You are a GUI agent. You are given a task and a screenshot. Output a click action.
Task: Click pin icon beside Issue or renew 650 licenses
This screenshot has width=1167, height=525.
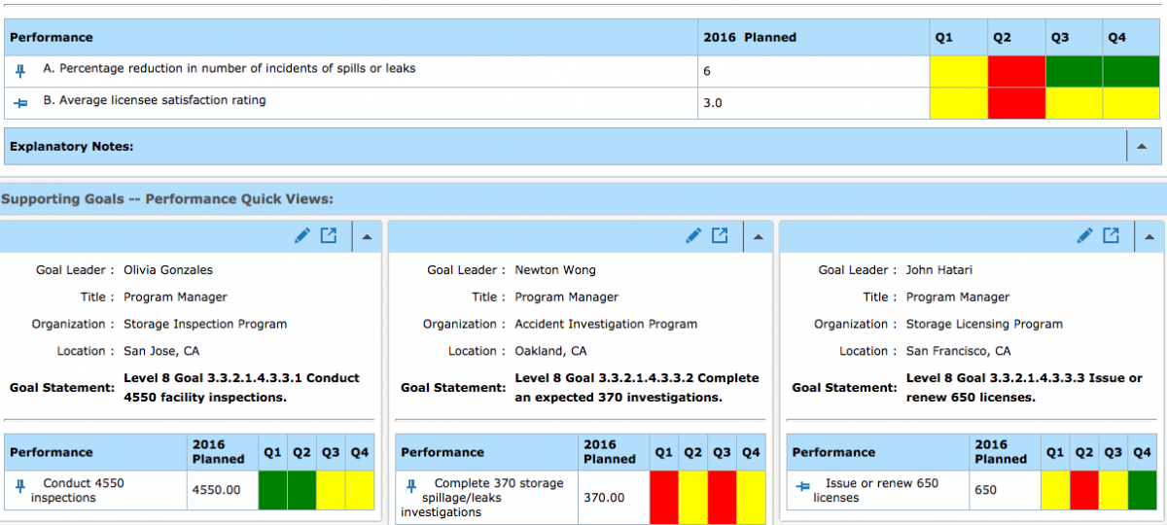click(802, 484)
